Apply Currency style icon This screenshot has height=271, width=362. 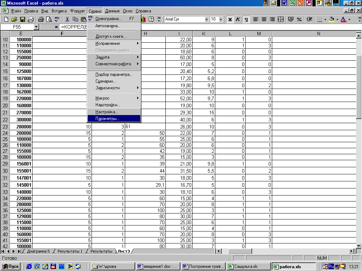[x=291, y=19]
